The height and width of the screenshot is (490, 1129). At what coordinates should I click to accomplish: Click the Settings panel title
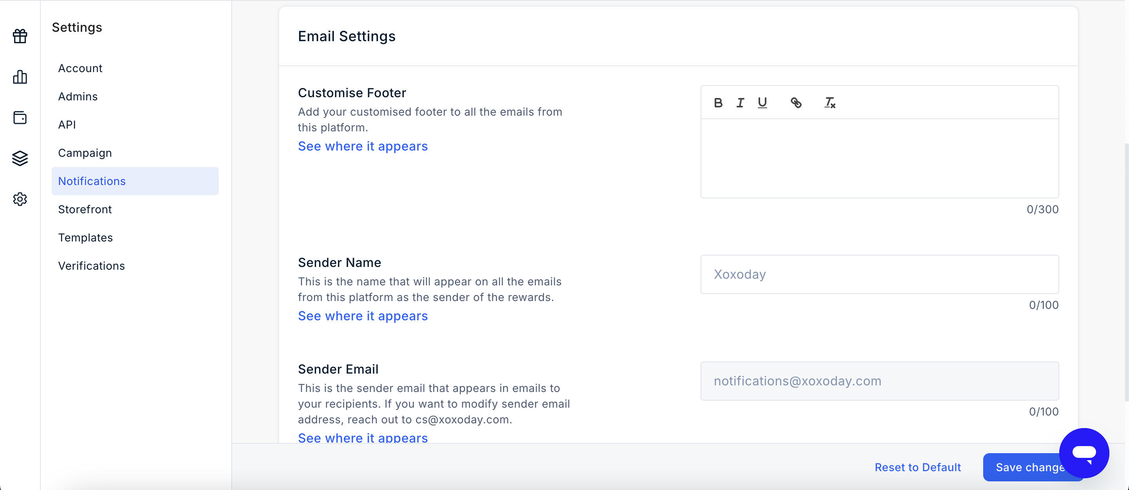pyautogui.click(x=77, y=27)
